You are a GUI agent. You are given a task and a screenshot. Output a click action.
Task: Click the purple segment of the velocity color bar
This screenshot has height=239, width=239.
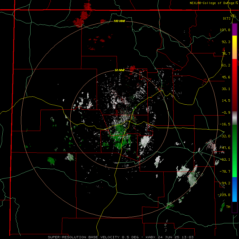pyautogui.click(x=234, y=29)
